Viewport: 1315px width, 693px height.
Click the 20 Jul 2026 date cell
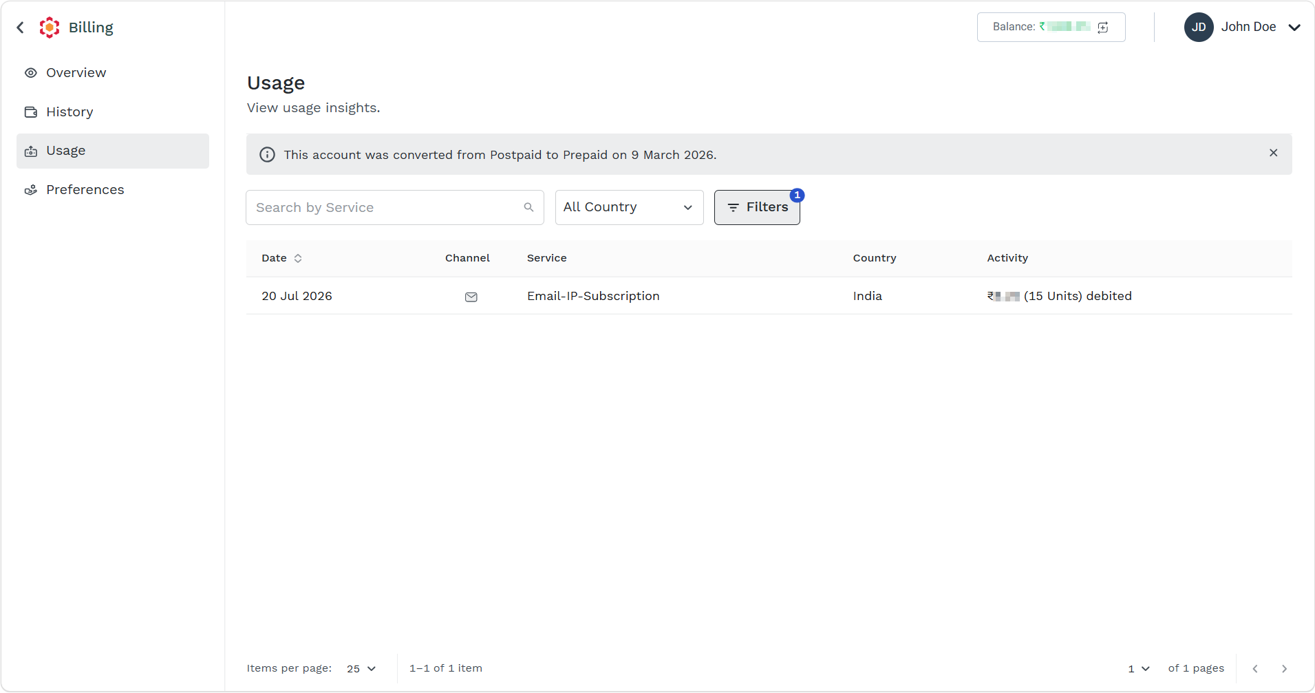coord(297,296)
